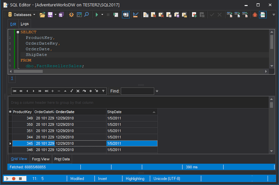The width and height of the screenshot is (279, 185).
Task: Open the dropdown arrow next to Execute
Action: [x=102, y=15]
